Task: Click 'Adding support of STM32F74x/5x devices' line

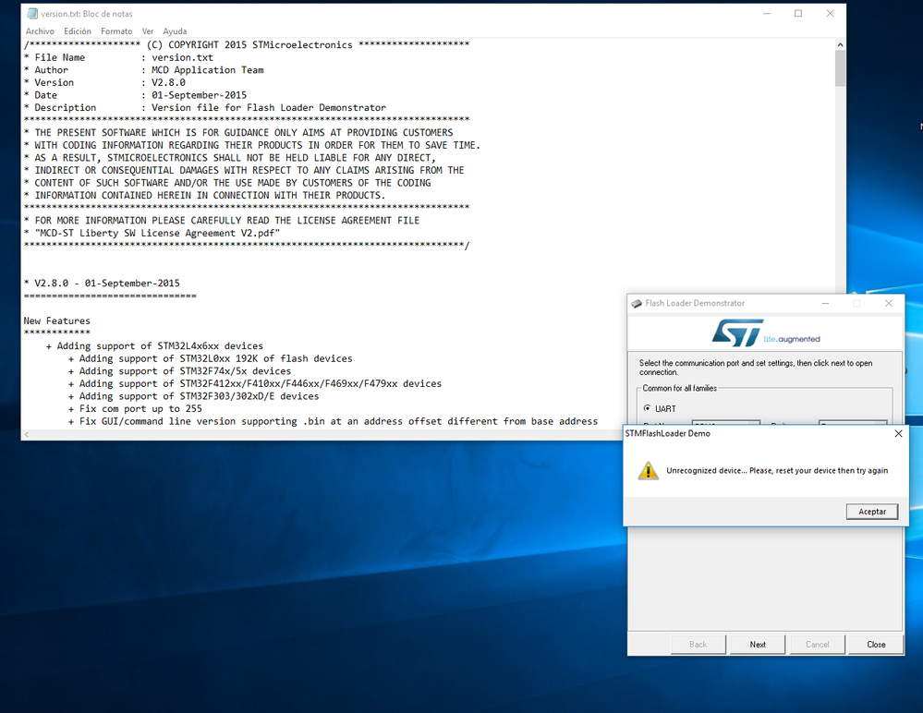Action: click(x=179, y=371)
